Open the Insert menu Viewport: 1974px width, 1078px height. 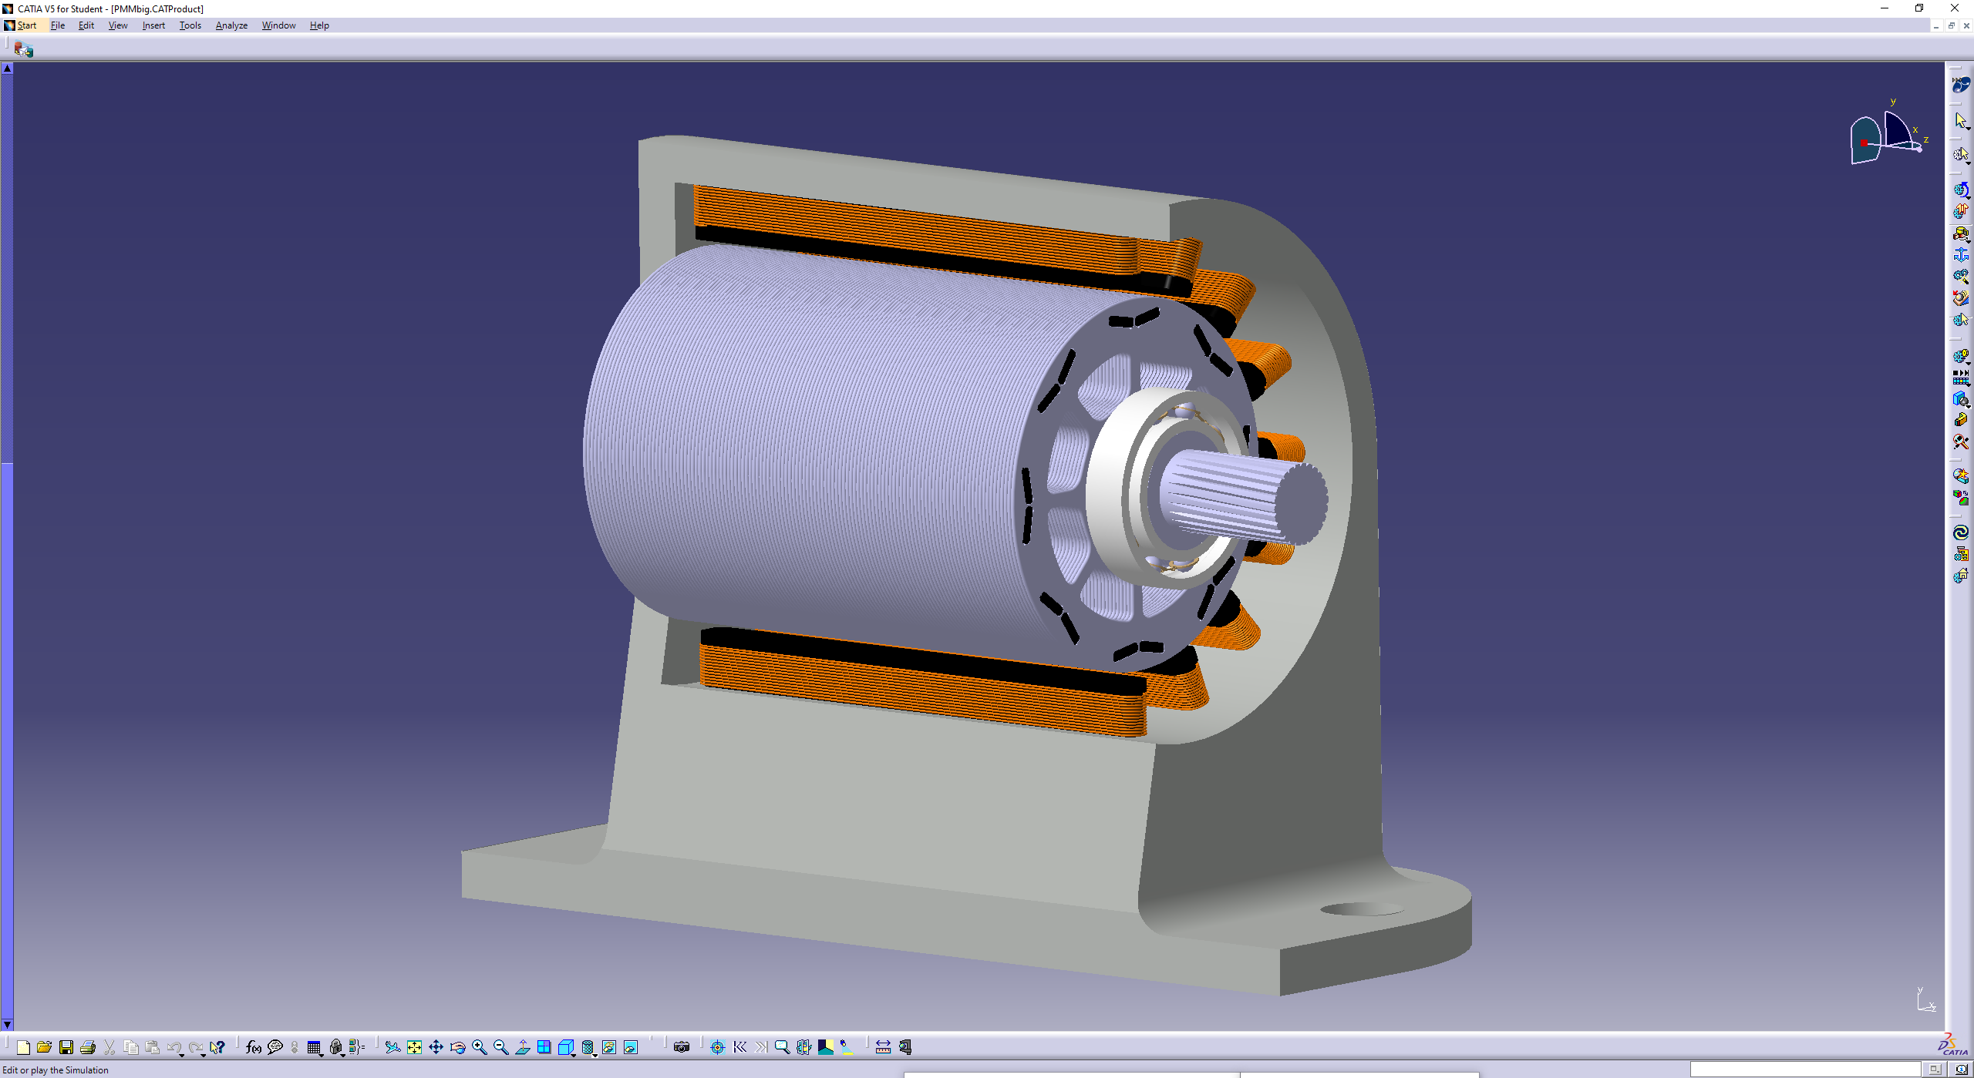(153, 25)
